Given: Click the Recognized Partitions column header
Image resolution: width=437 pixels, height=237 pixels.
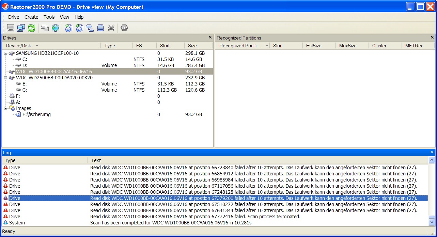Looking at the screenshot, I should [x=243, y=46].
